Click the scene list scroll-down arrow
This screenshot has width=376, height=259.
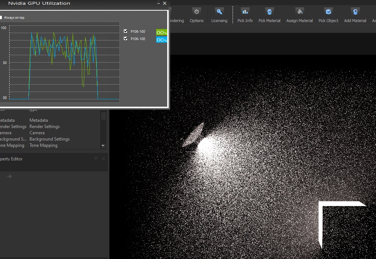click(103, 145)
